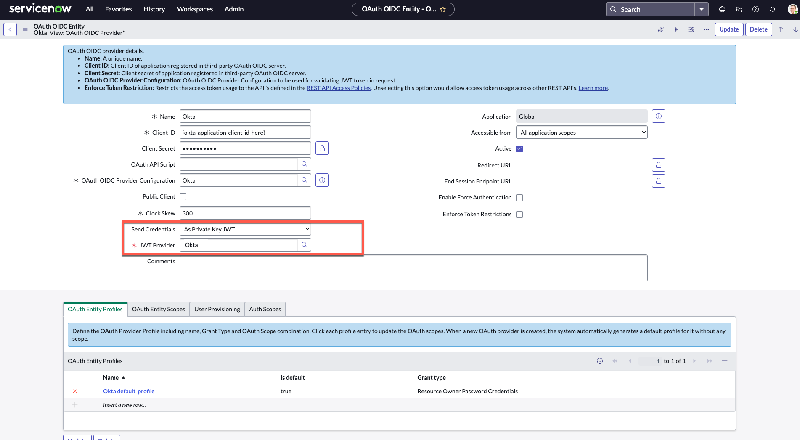Click Insert a new row
Screen dimensions: 800x440
(125, 405)
